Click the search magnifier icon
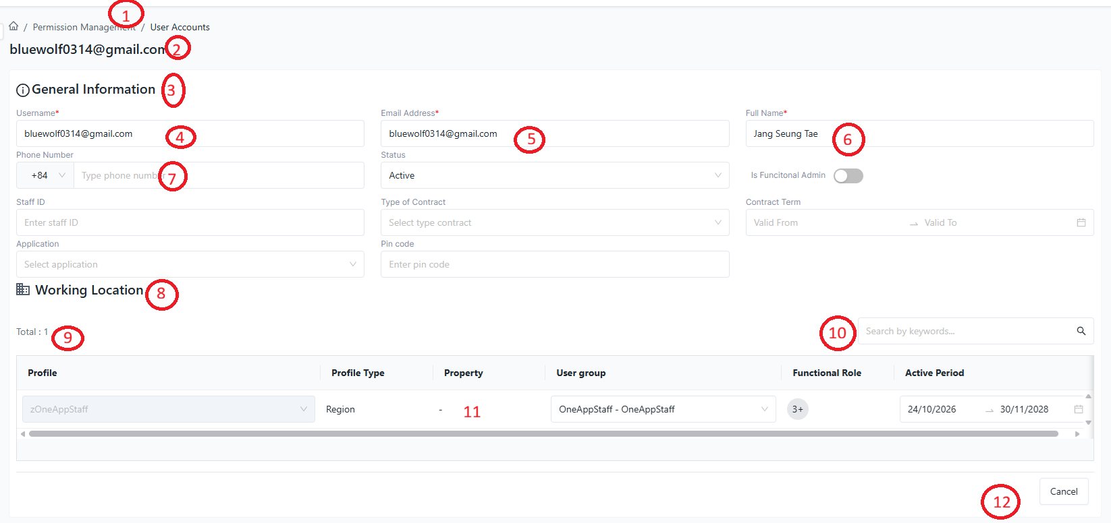This screenshot has height=523, width=1111. coord(1081,331)
